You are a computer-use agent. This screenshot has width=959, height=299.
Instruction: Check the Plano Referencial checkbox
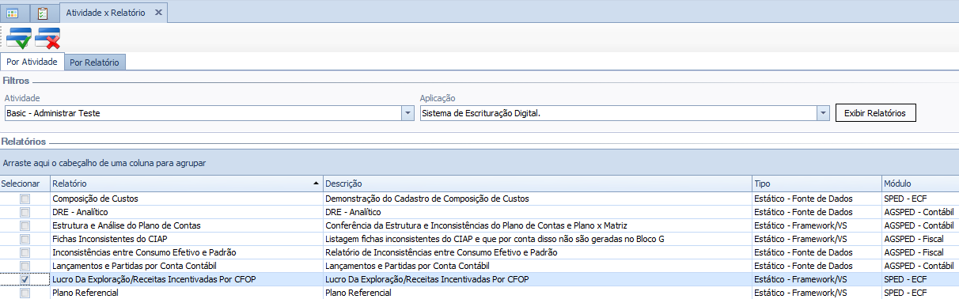[x=25, y=293]
